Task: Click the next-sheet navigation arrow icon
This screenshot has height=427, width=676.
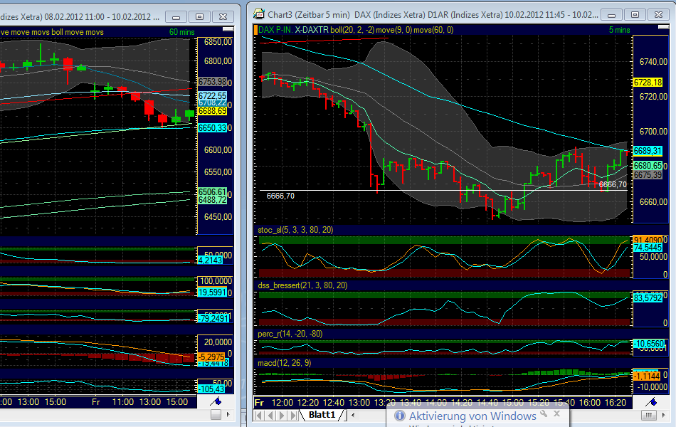Action: click(x=282, y=415)
